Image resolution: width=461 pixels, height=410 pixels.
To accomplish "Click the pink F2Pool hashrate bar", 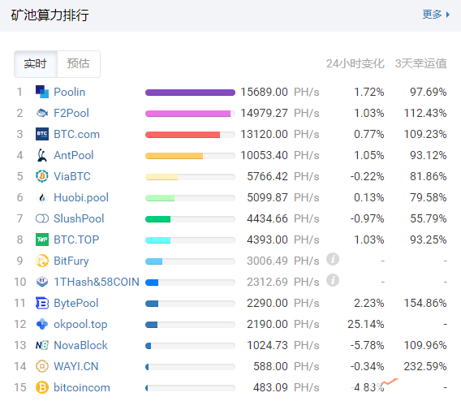I will click(x=187, y=114).
